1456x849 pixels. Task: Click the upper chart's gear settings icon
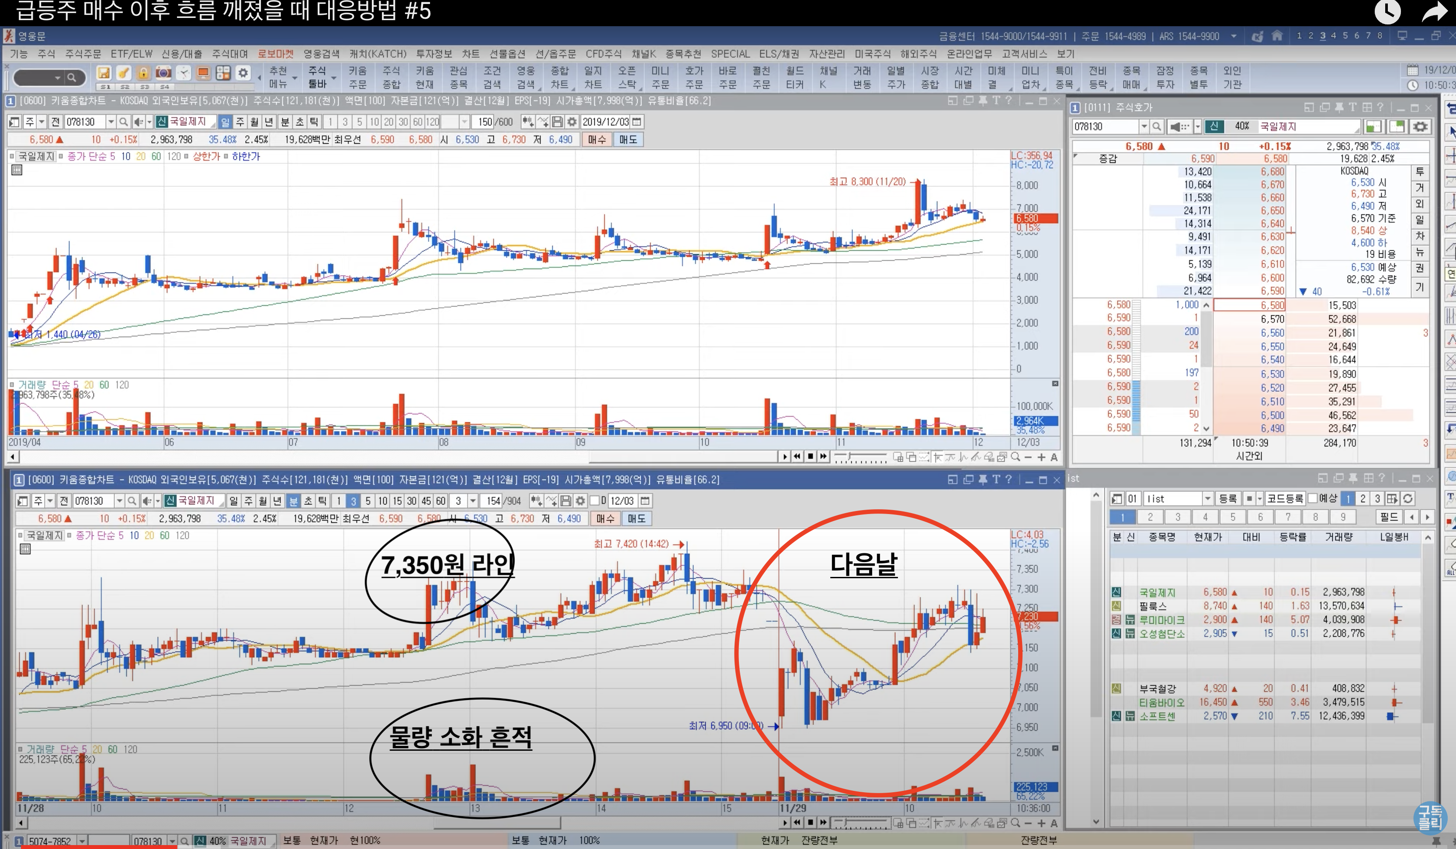[572, 122]
